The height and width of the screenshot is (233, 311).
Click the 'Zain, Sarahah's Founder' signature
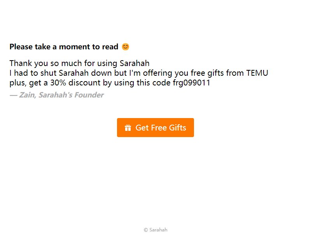click(61, 95)
